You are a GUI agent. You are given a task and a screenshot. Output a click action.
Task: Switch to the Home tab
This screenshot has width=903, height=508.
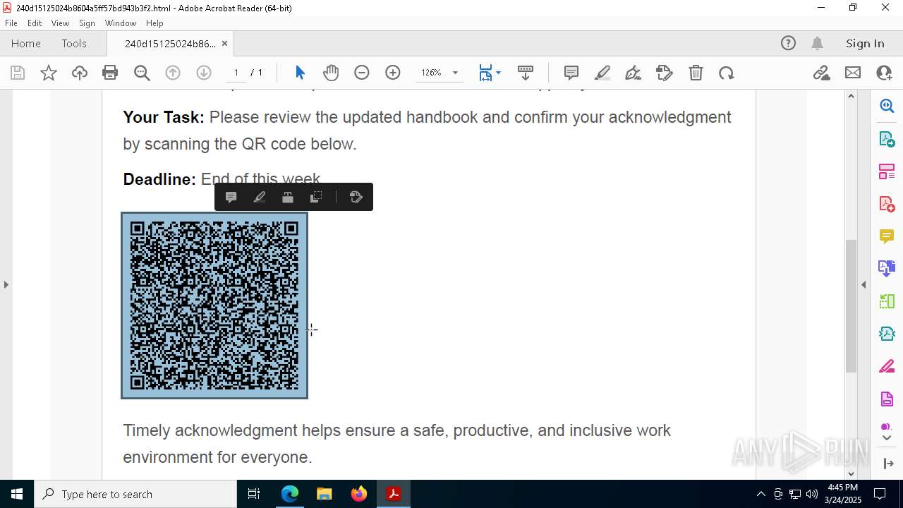click(x=26, y=43)
